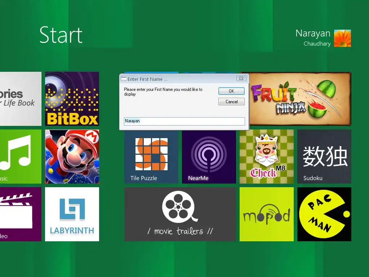
Task: Click the first name input field
Action: click(x=184, y=121)
